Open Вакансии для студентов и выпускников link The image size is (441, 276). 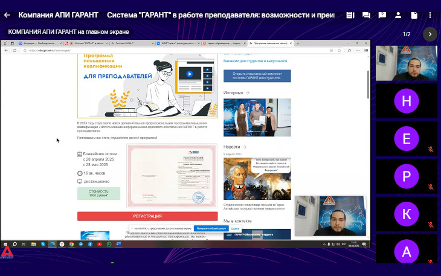[x=255, y=61]
